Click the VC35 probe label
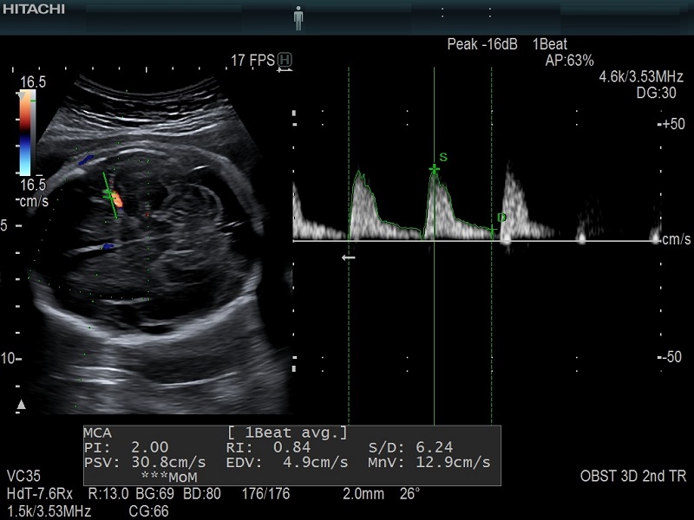 coord(25,476)
